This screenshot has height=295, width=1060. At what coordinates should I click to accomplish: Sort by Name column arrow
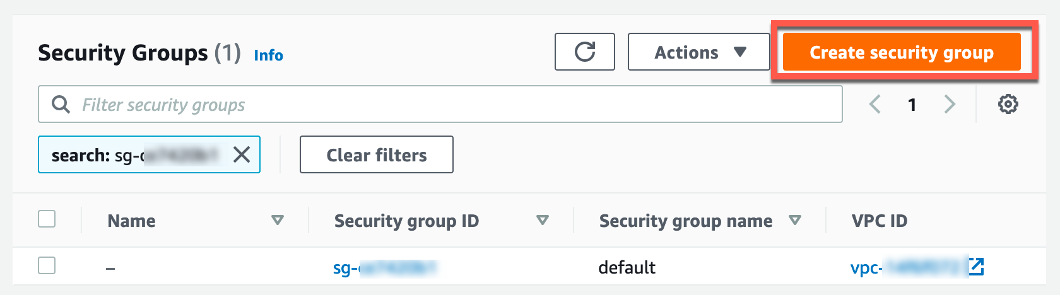coord(277,220)
